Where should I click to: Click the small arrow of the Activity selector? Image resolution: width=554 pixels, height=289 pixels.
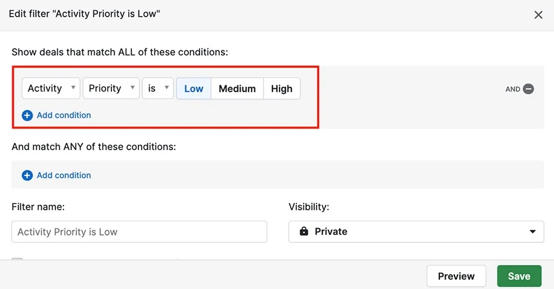[73, 87]
